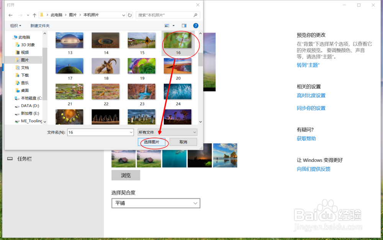Select waterfall image thumbnail 23
This screenshot has width=383, height=240.
[x=141, y=91]
